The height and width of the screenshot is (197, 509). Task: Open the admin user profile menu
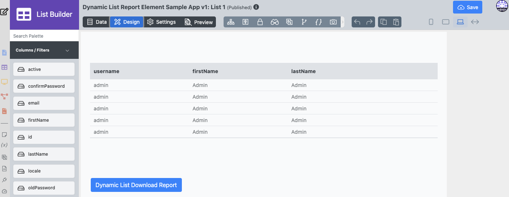coord(502,6)
